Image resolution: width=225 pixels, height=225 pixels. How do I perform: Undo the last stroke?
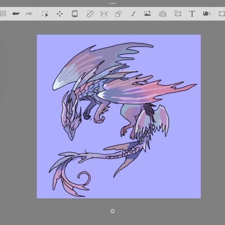pyautogui.click(x=16, y=14)
